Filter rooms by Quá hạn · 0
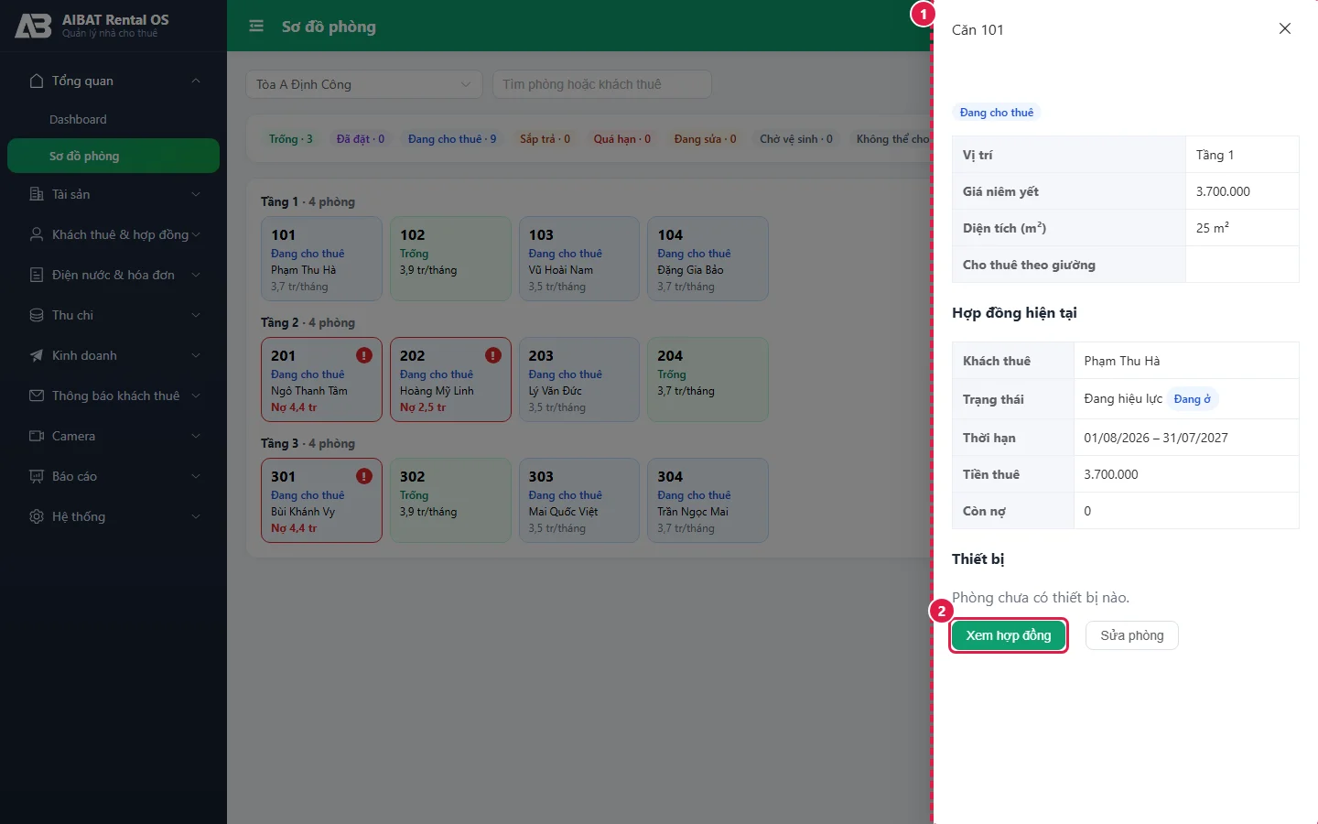The image size is (1318, 824). pos(622,139)
